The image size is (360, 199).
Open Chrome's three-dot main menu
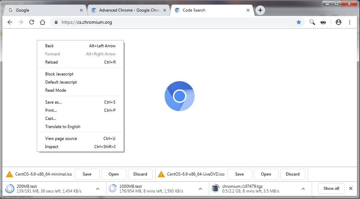point(350,22)
